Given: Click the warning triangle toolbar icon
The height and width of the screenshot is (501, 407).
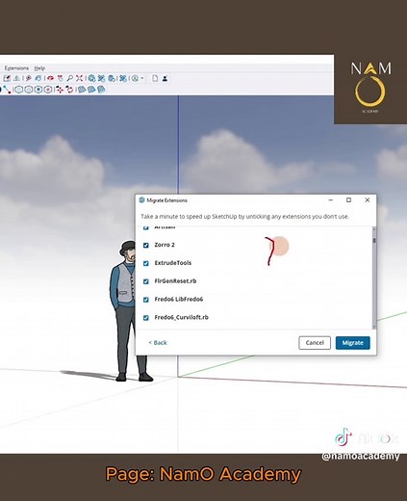Looking at the screenshot, I should [16, 78].
